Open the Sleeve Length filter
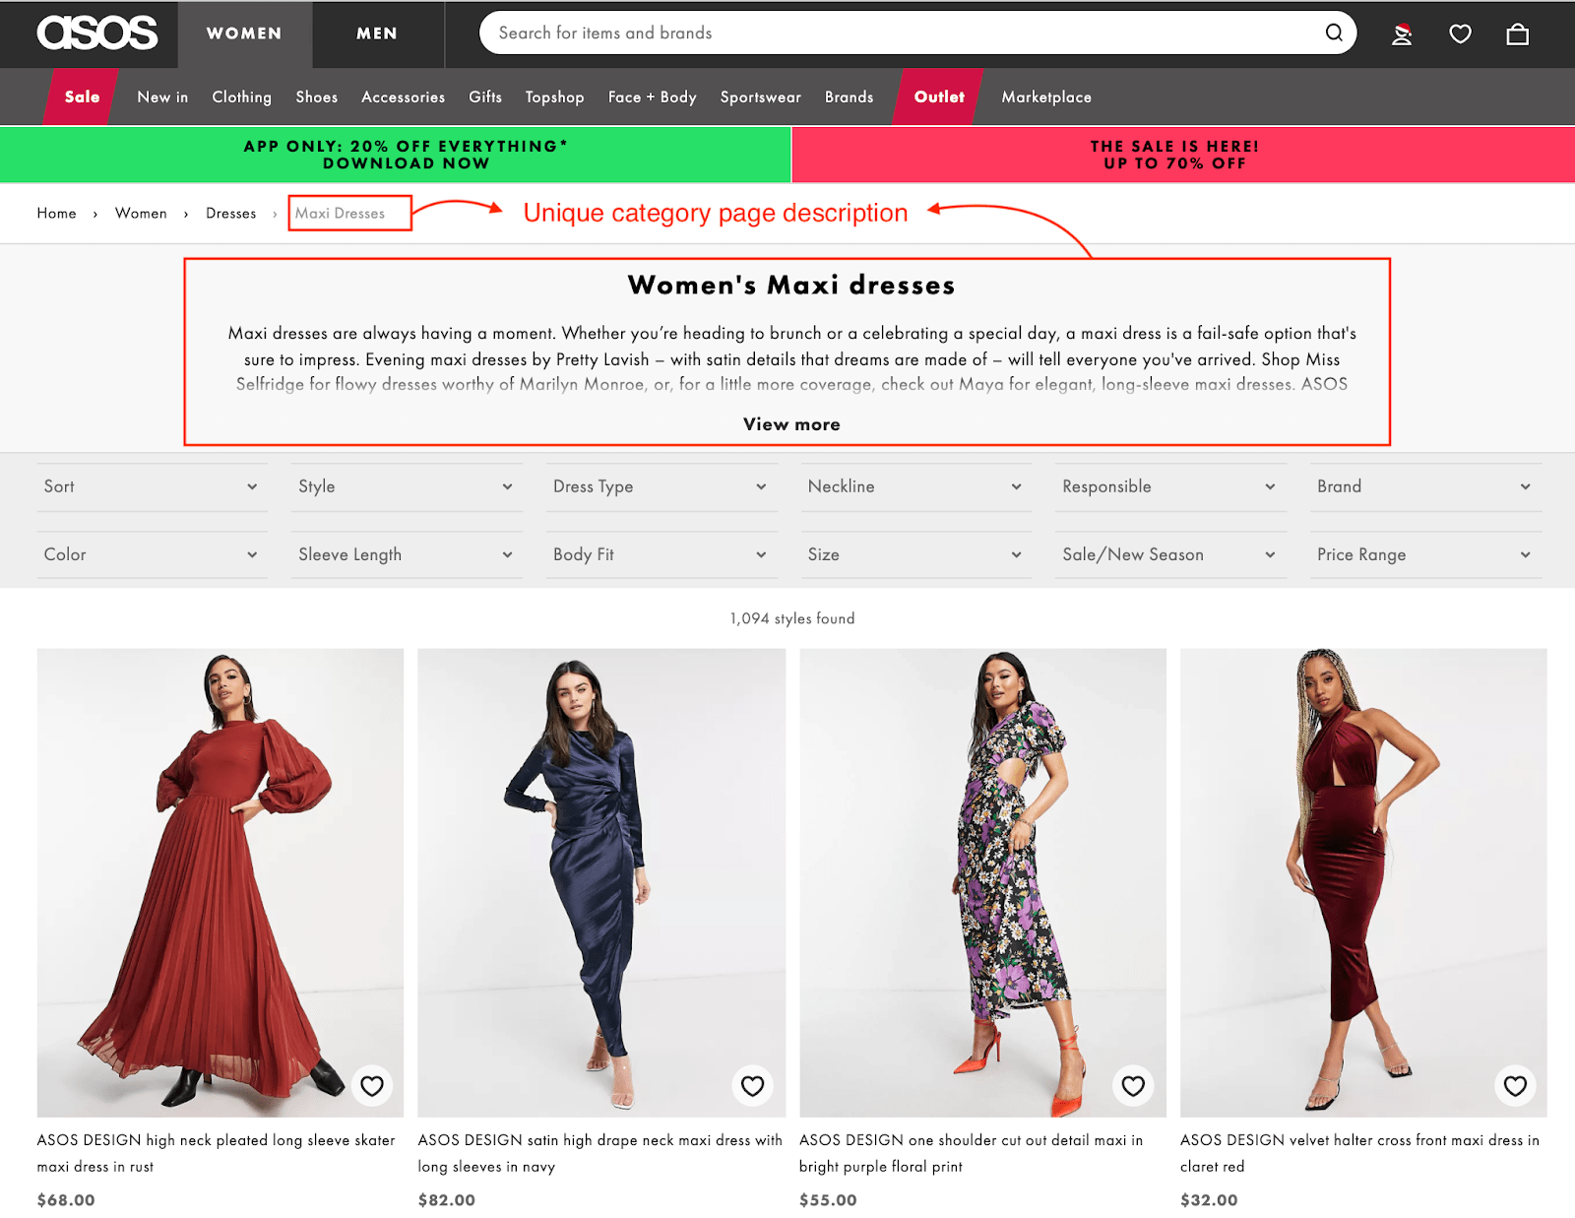Viewport: 1575px width, 1218px height. 407,554
